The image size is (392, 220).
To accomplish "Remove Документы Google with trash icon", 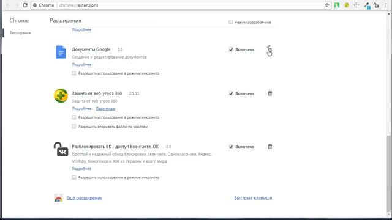I will tap(269, 50).
